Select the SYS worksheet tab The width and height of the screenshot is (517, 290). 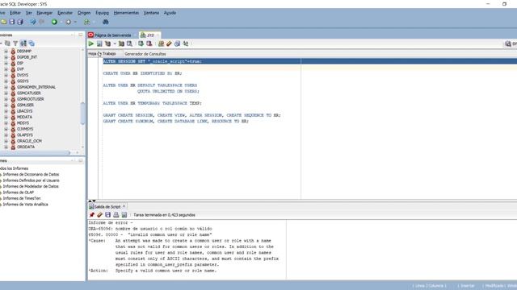(x=149, y=35)
